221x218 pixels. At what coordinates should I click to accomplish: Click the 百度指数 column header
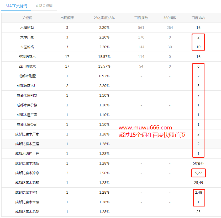coord(141,18)
